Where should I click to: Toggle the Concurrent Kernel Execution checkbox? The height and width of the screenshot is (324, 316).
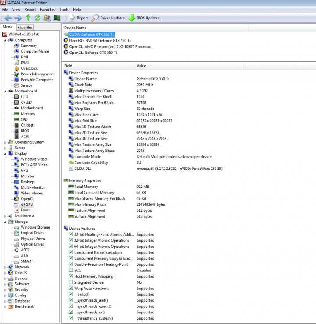coord(71,252)
